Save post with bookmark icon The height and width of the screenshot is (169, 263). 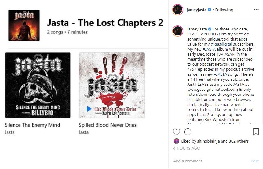pyautogui.click(x=256, y=132)
